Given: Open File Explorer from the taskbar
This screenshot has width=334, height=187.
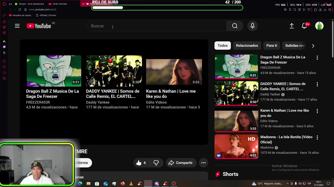Looking at the screenshot, I should coord(88,184).
